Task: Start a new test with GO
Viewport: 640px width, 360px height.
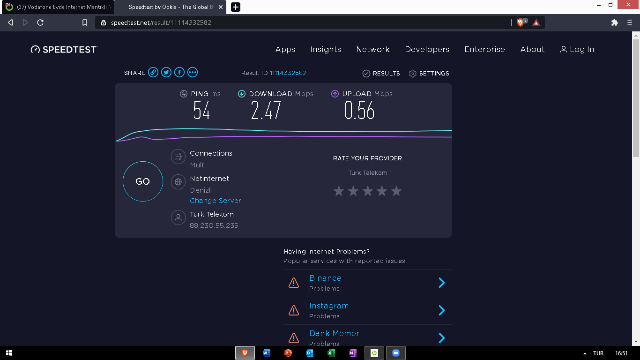Action: 143,181
